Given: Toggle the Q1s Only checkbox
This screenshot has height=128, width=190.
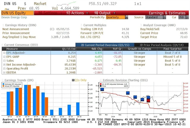Looking at the screenshot, I should 74,80.
